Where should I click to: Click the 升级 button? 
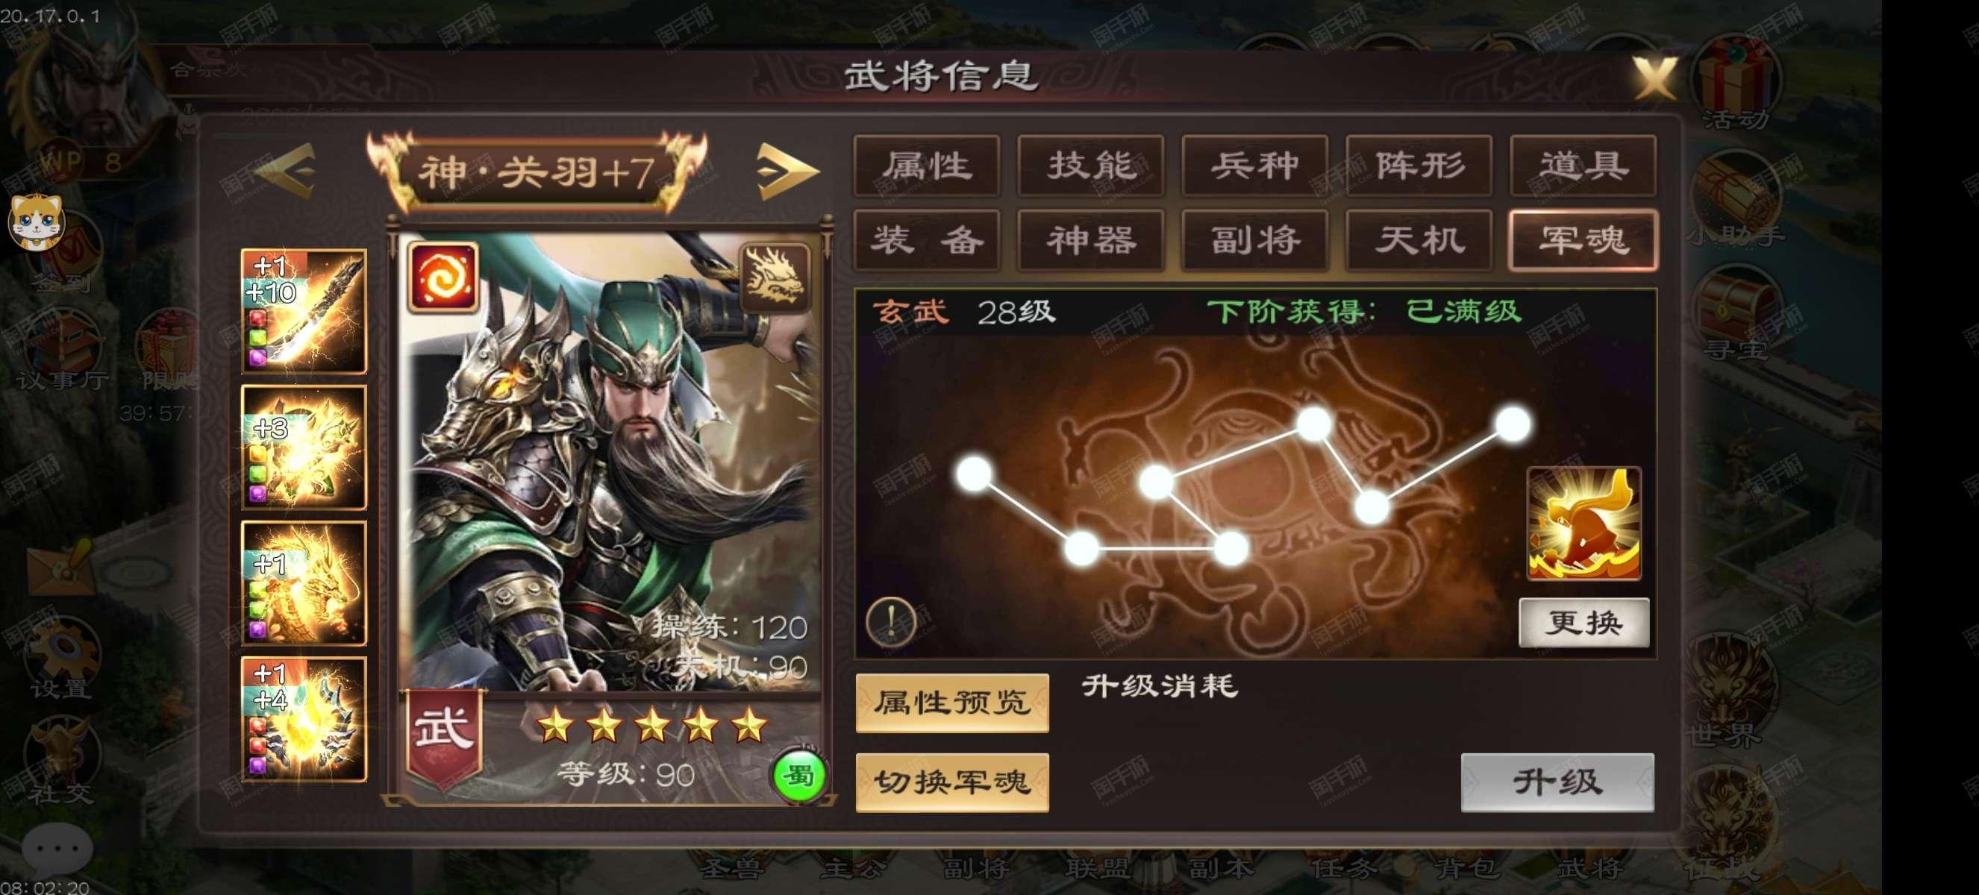click(1557, 782)
